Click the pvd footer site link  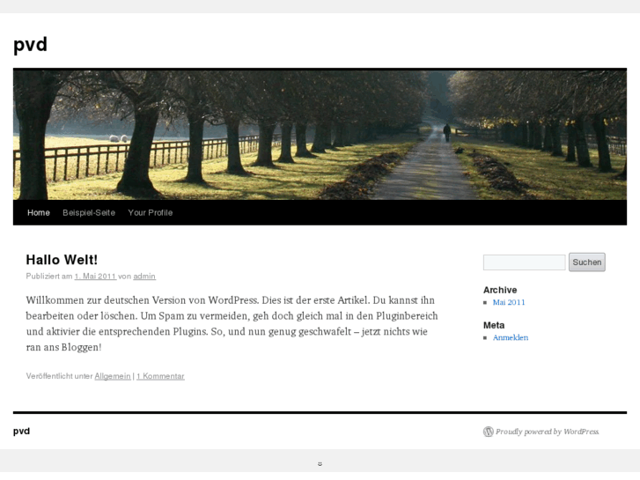coord(22,431)
